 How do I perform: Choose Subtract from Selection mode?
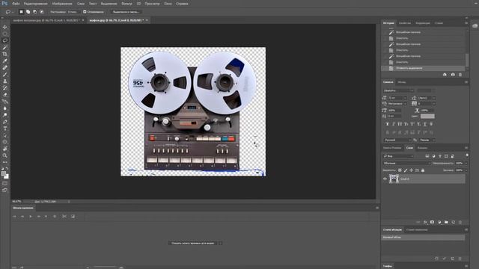pos(35,12)
